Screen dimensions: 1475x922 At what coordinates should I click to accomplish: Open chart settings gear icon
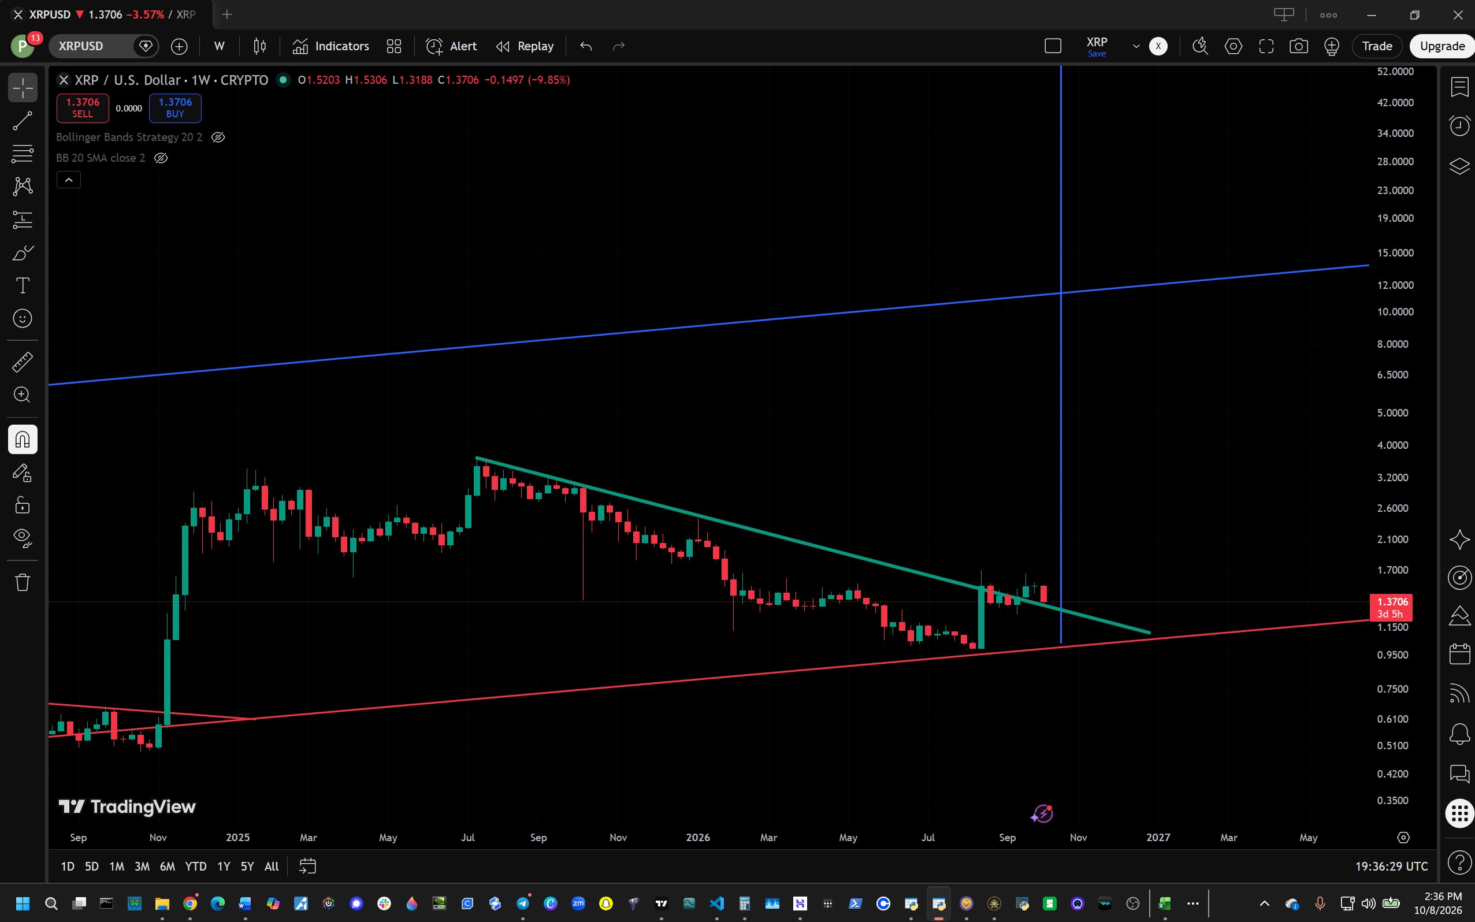coord(1233,46)
